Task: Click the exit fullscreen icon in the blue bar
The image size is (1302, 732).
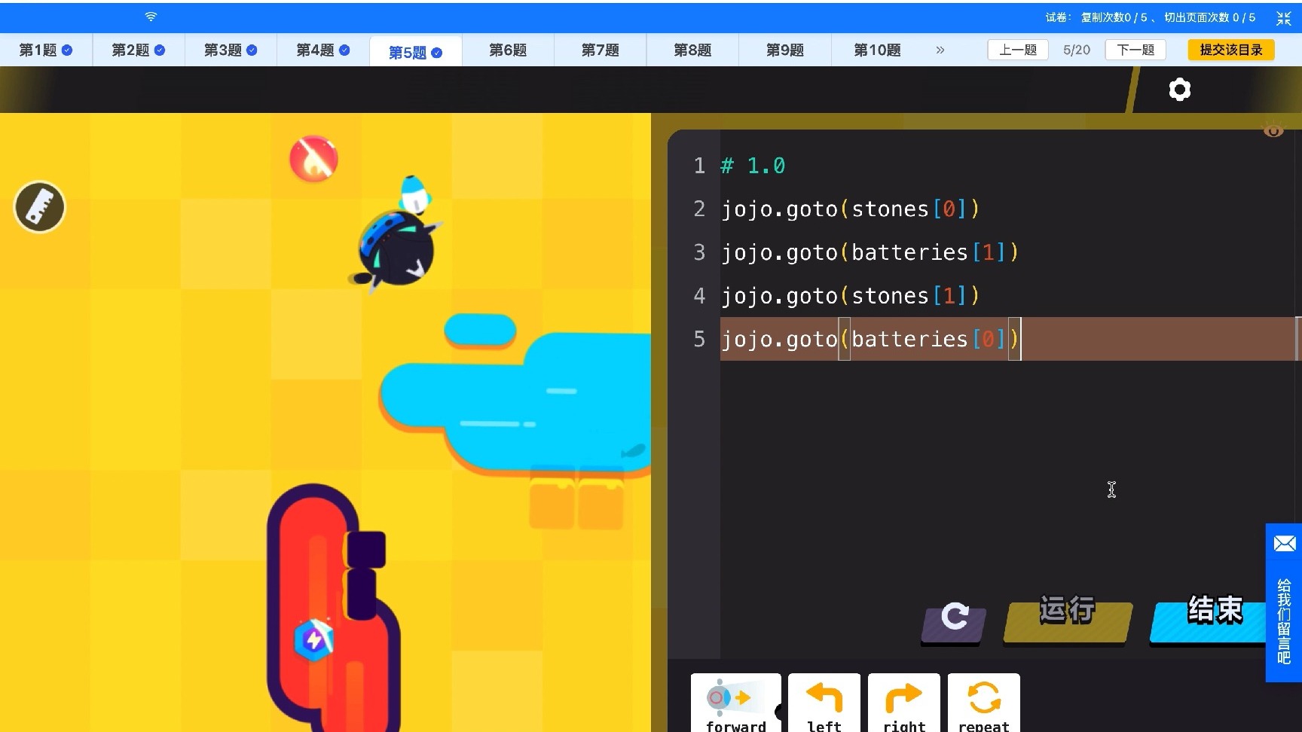Action: [1284, 17]
